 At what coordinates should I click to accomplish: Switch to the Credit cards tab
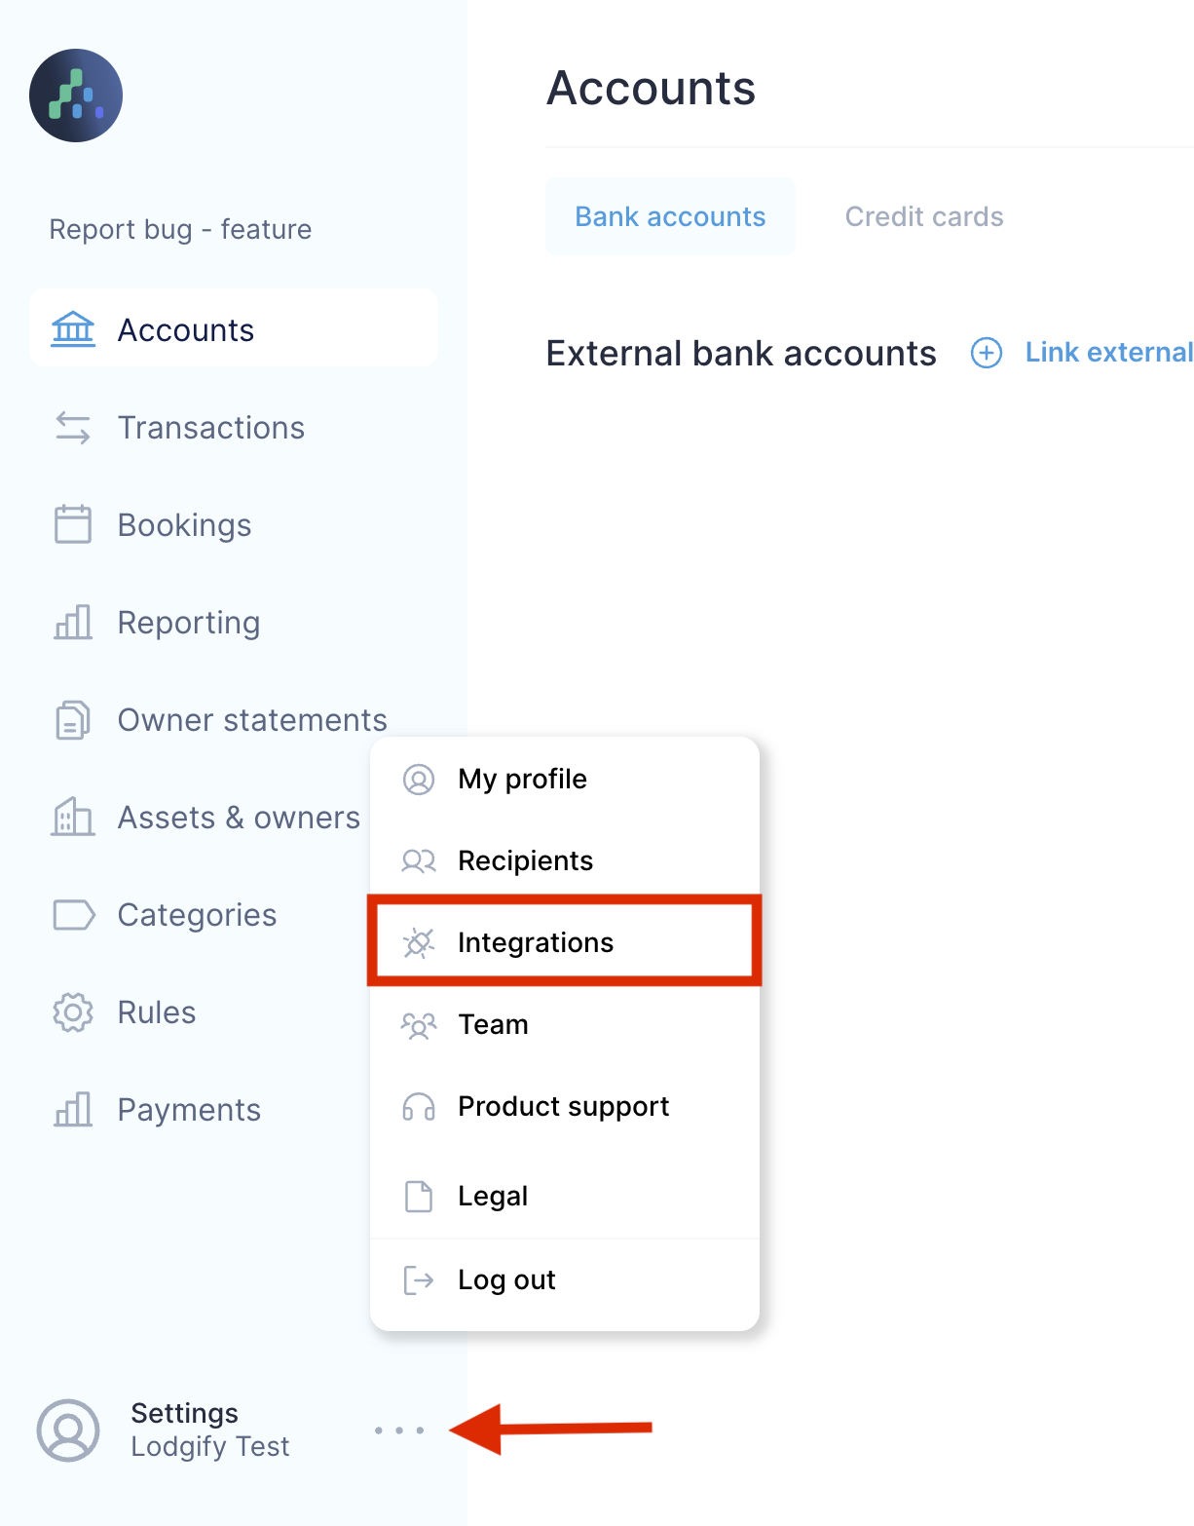pyautogui.click(x=923, y=216)
